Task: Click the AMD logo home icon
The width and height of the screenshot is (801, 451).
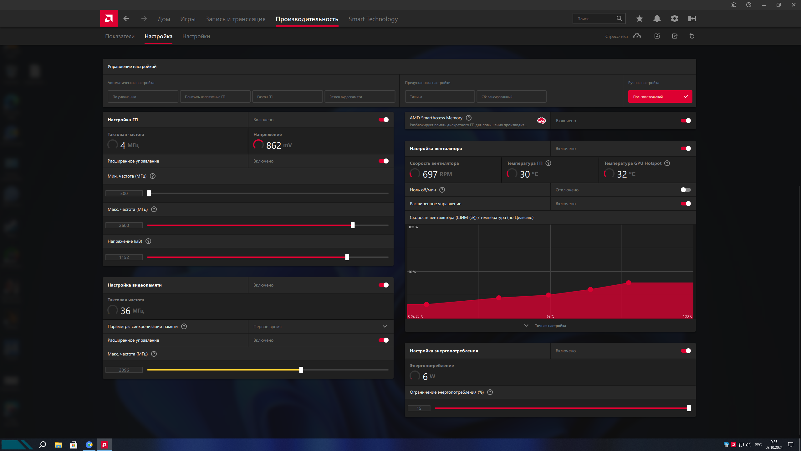Action: tap(109, 18)
